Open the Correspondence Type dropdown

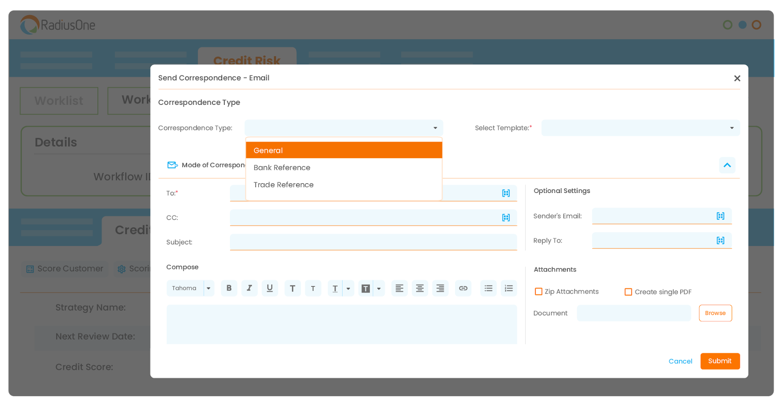click(x=344, y=128)
